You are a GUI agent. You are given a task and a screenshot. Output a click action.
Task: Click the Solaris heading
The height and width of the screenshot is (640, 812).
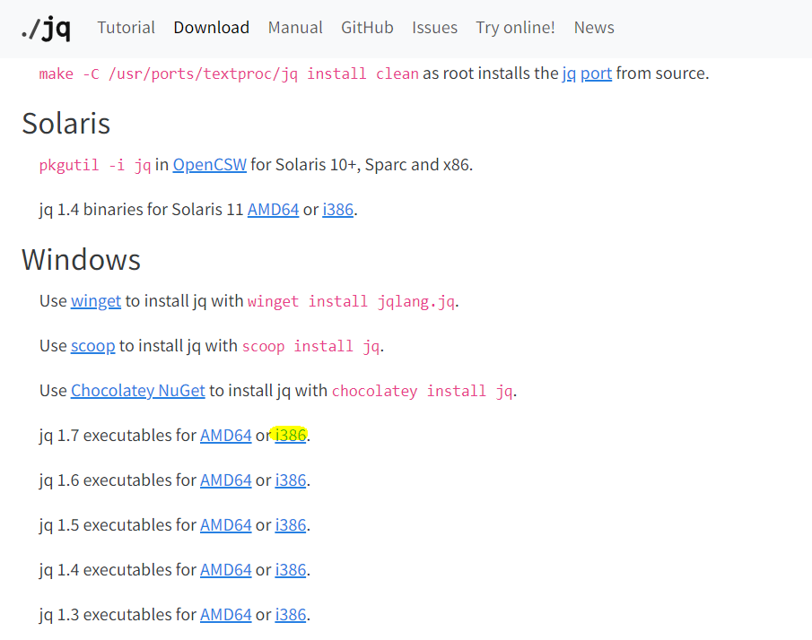65,124
